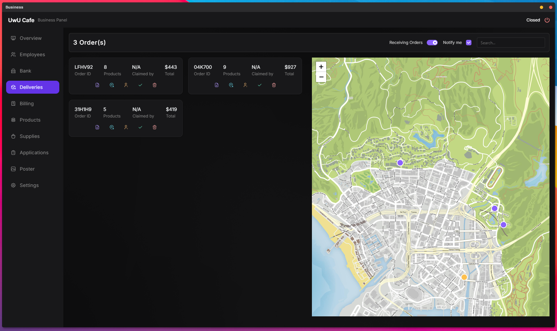This screenshot has height=331, width=557.
Task: Zoom out on the map
Action: [321, 77]
